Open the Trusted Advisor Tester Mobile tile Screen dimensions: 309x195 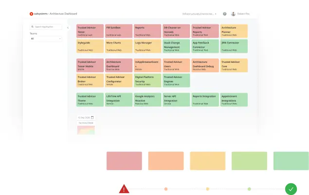(90, 65)
